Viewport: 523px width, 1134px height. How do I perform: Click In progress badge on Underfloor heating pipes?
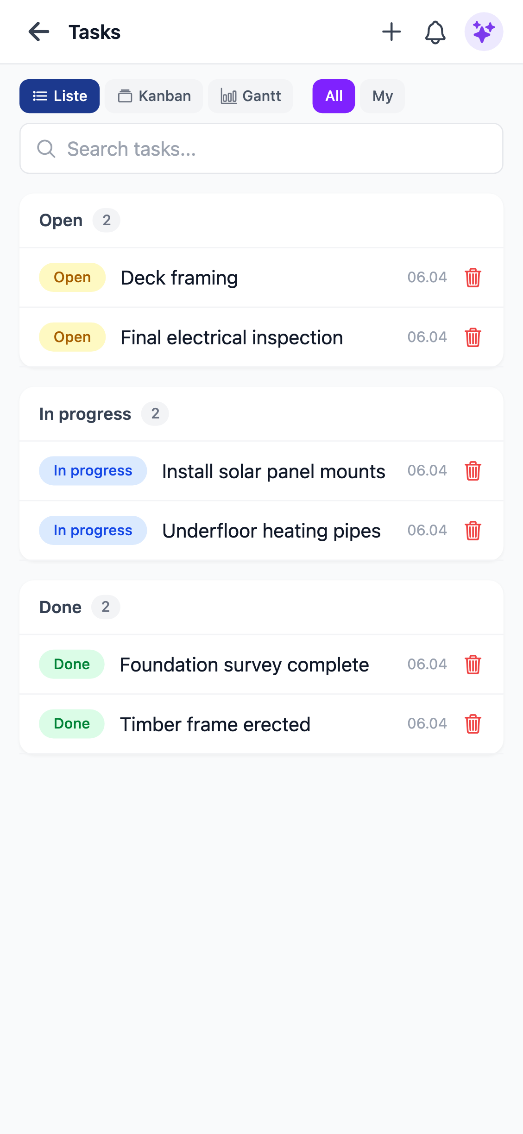(93, 531)
